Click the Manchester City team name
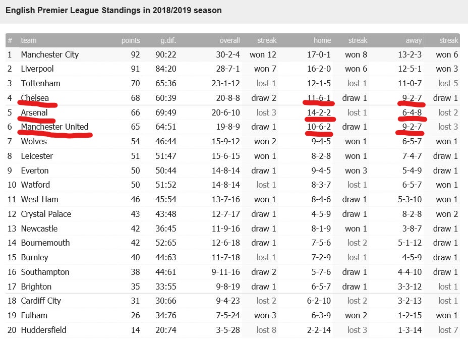This screenshot has width=468, height=344. tap(50, 54)
